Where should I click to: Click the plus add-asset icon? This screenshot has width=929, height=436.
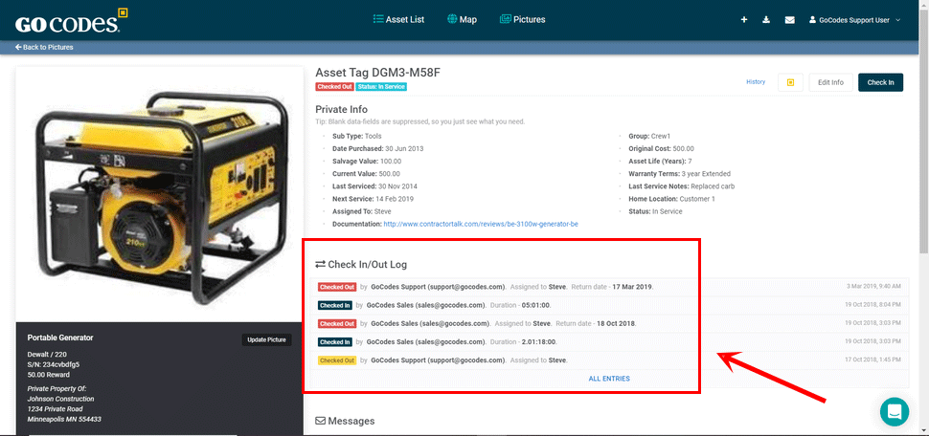pos(744,20)
